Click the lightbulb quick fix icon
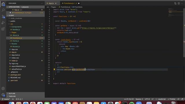This screenshot has height=104, width=185. (54, 69)
